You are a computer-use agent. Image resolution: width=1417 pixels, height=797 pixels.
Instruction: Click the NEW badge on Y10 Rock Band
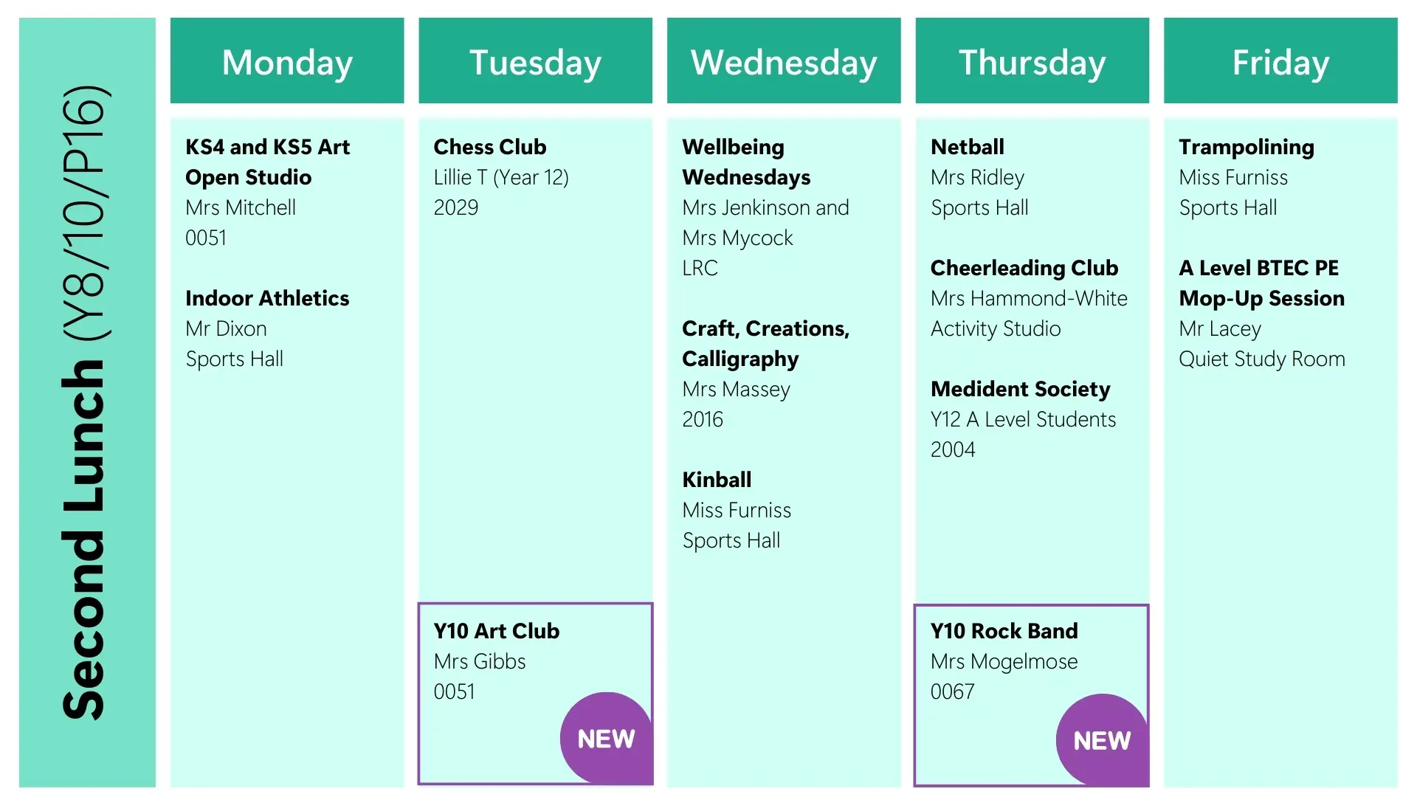point(1101,739)
